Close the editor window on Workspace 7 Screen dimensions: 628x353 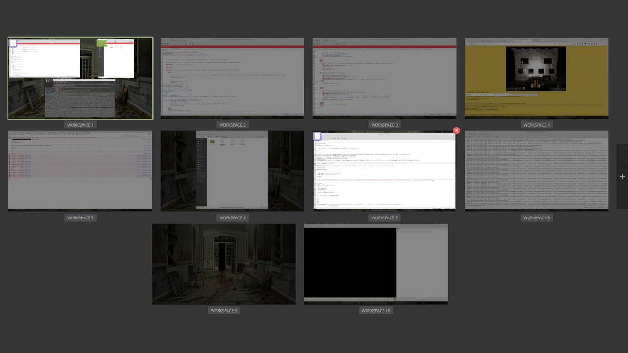456,130
